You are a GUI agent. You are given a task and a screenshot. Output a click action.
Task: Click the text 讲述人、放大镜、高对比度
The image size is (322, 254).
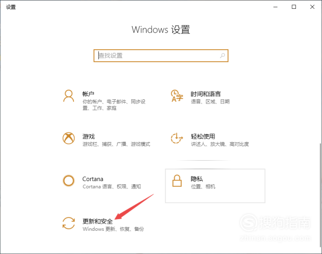(220, 144)
